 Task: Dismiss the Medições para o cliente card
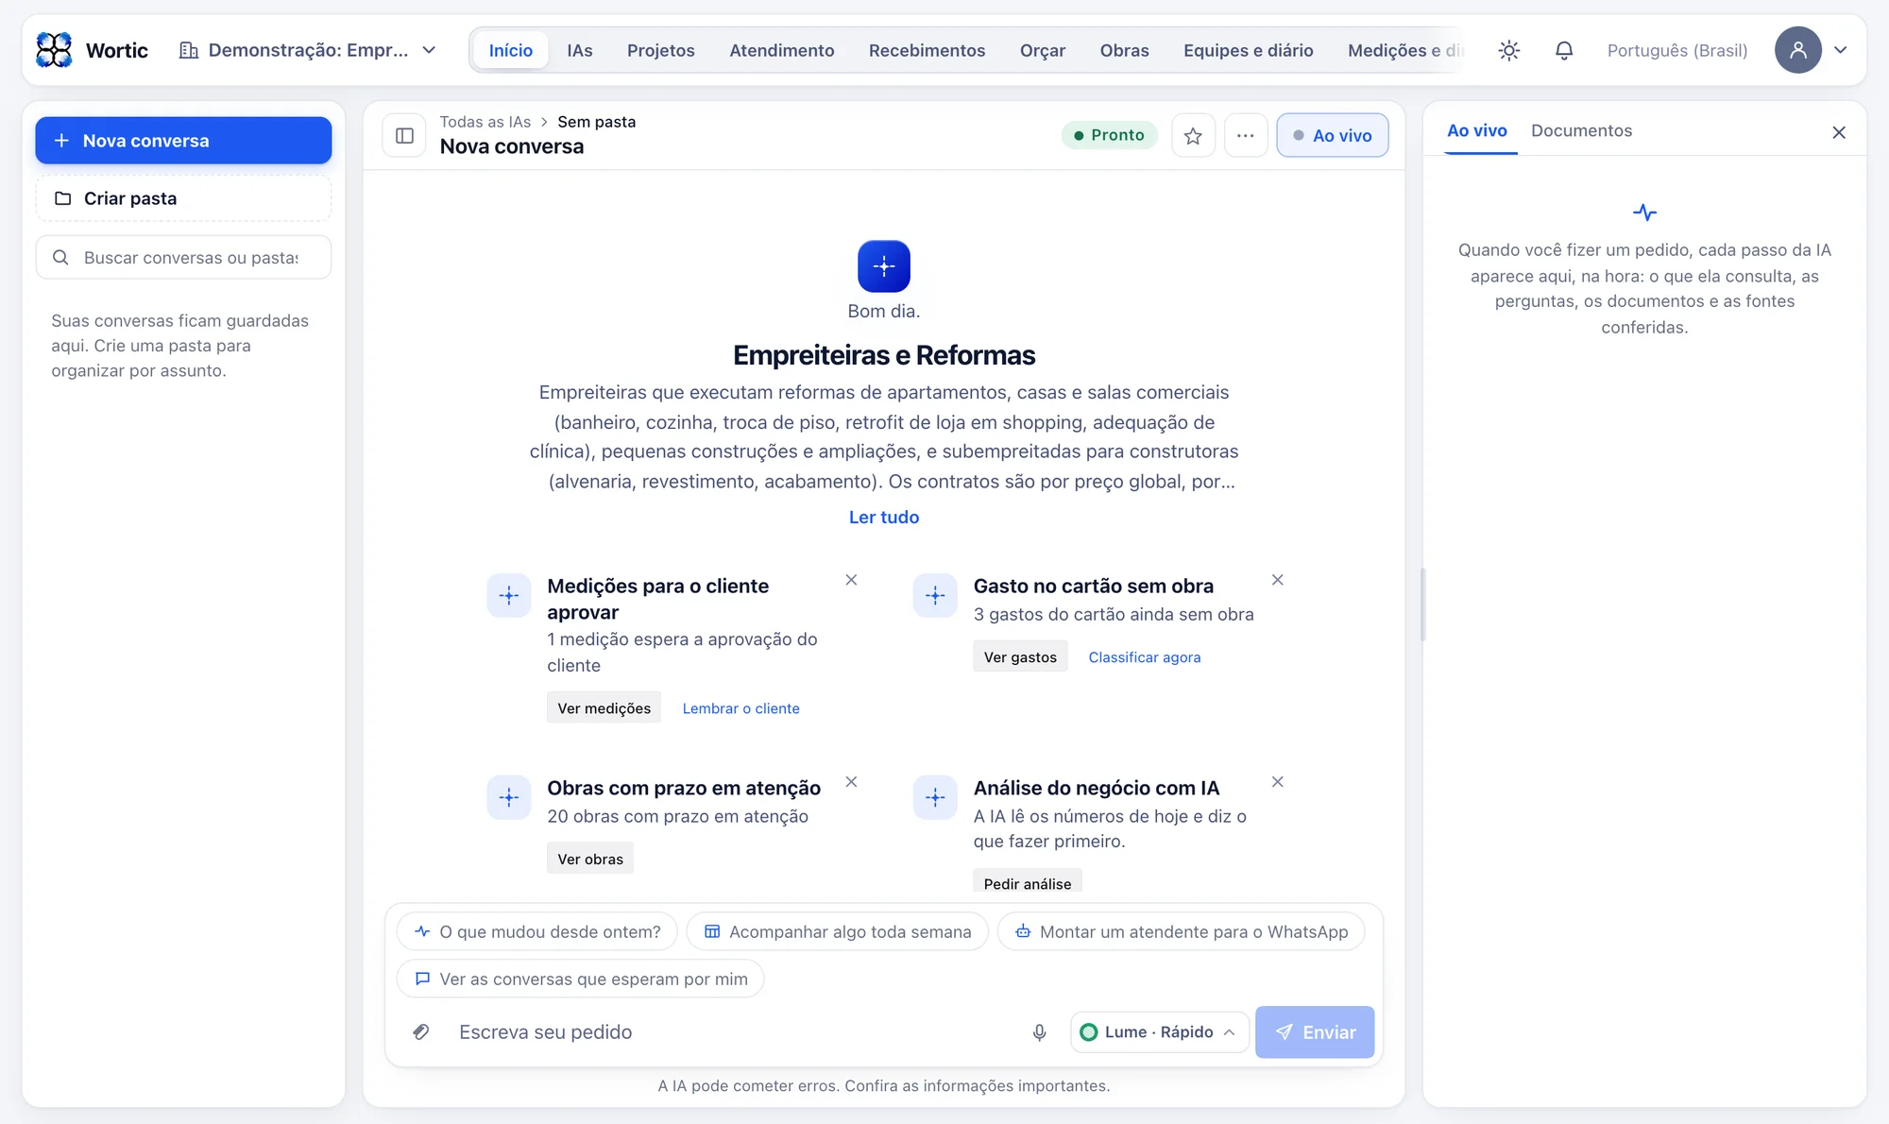(851, 580)
